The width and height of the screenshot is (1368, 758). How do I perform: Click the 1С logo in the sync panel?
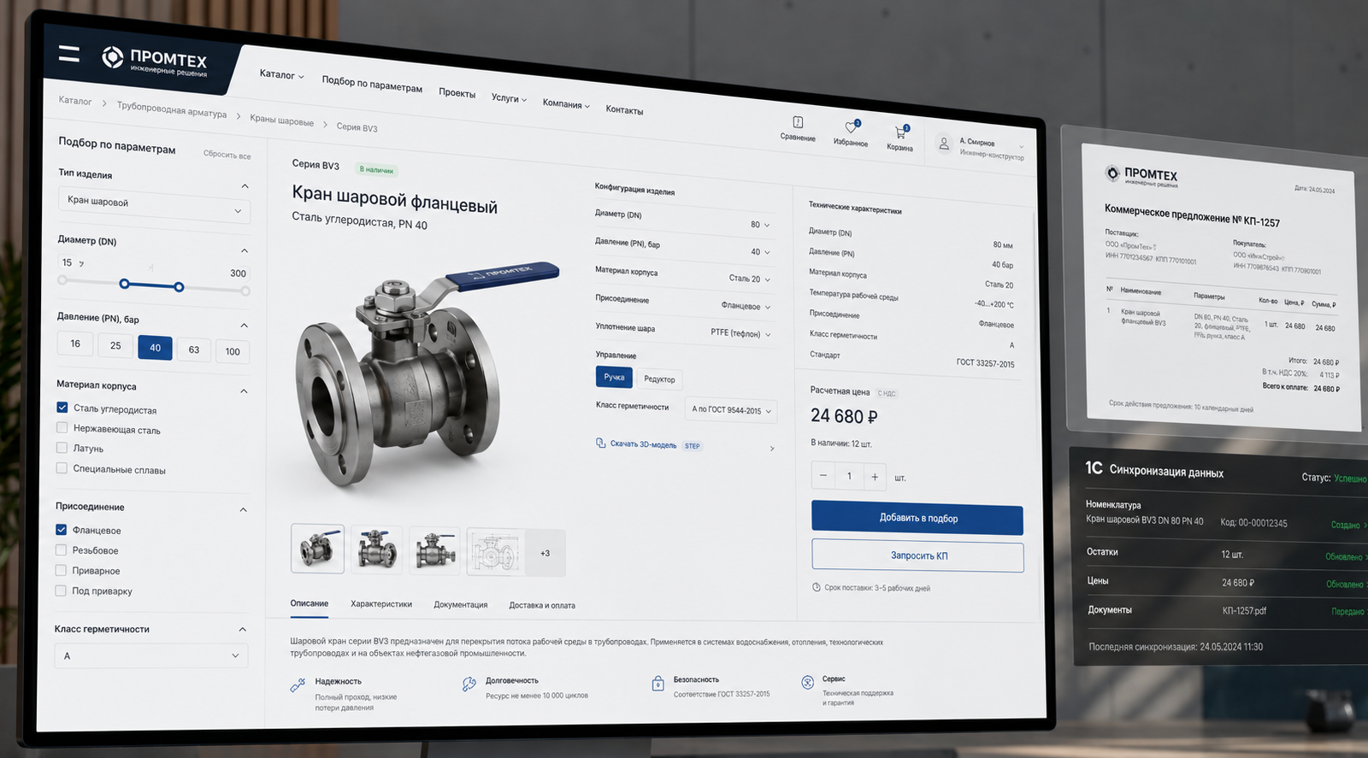pos(1094,467)
